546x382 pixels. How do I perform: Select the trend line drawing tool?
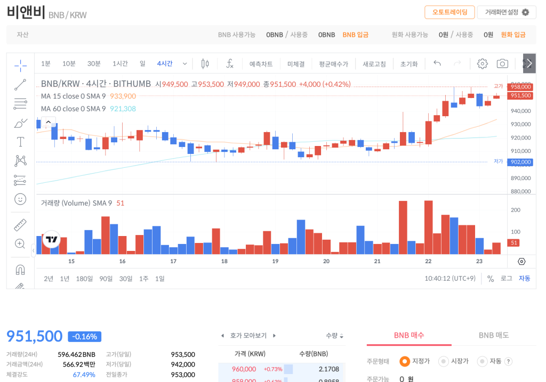coord(20,85)
